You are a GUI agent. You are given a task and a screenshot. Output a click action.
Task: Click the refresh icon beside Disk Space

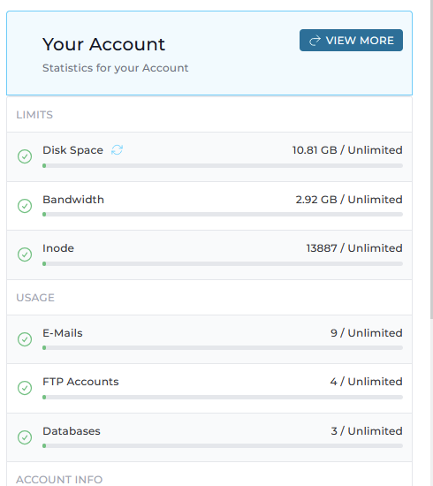coord(117,150)
